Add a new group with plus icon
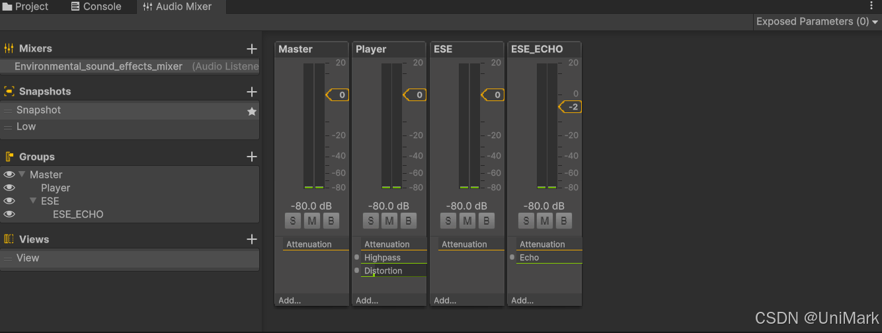The image size is (882, 333). pyautogui.click(x=251, y=157)
